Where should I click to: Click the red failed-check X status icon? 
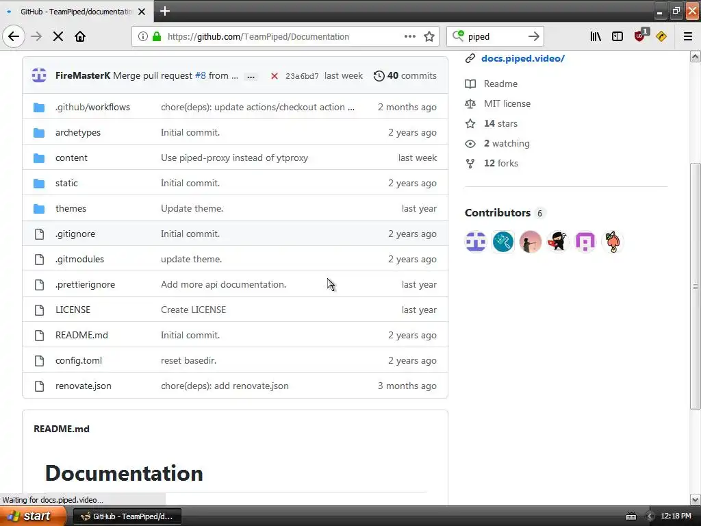[275, 76]
